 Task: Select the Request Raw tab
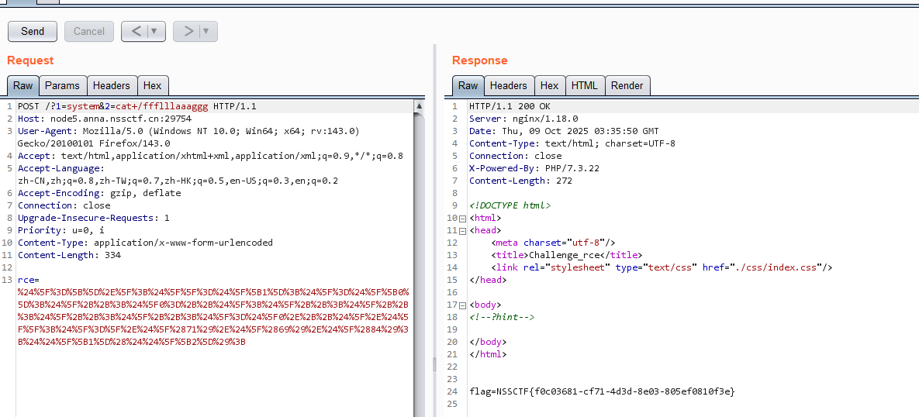point(22,85)
